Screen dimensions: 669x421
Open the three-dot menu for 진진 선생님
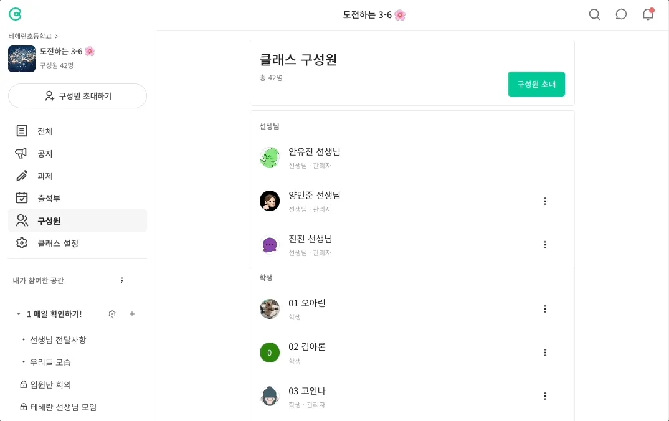545,245
